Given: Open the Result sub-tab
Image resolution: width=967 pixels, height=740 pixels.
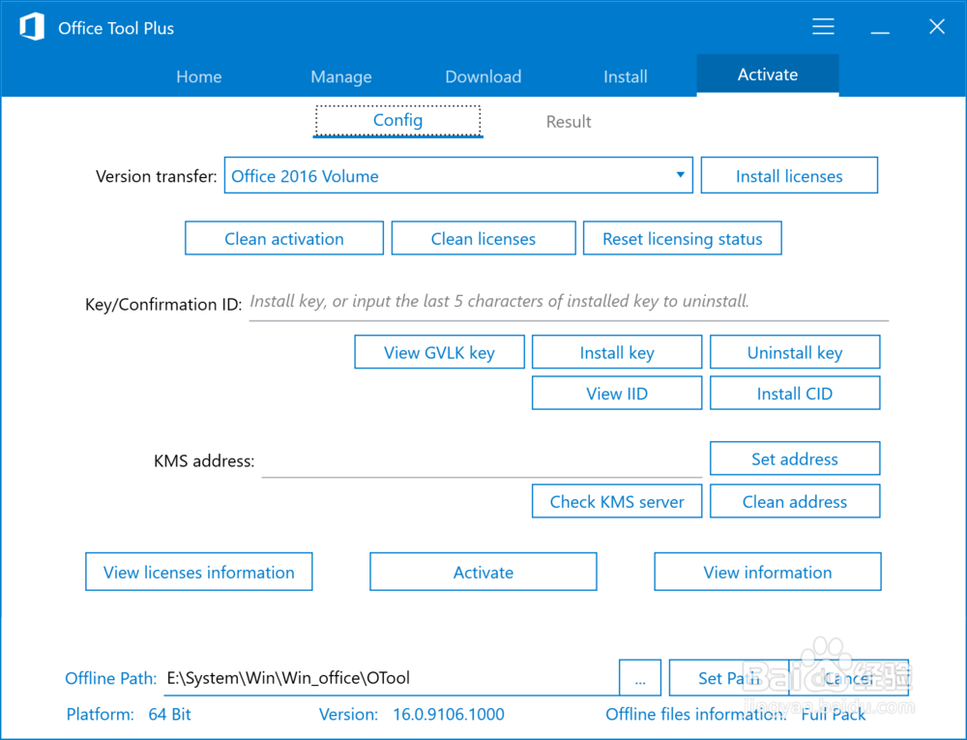Looking at the screenshot, I should [x=569, y=122].
